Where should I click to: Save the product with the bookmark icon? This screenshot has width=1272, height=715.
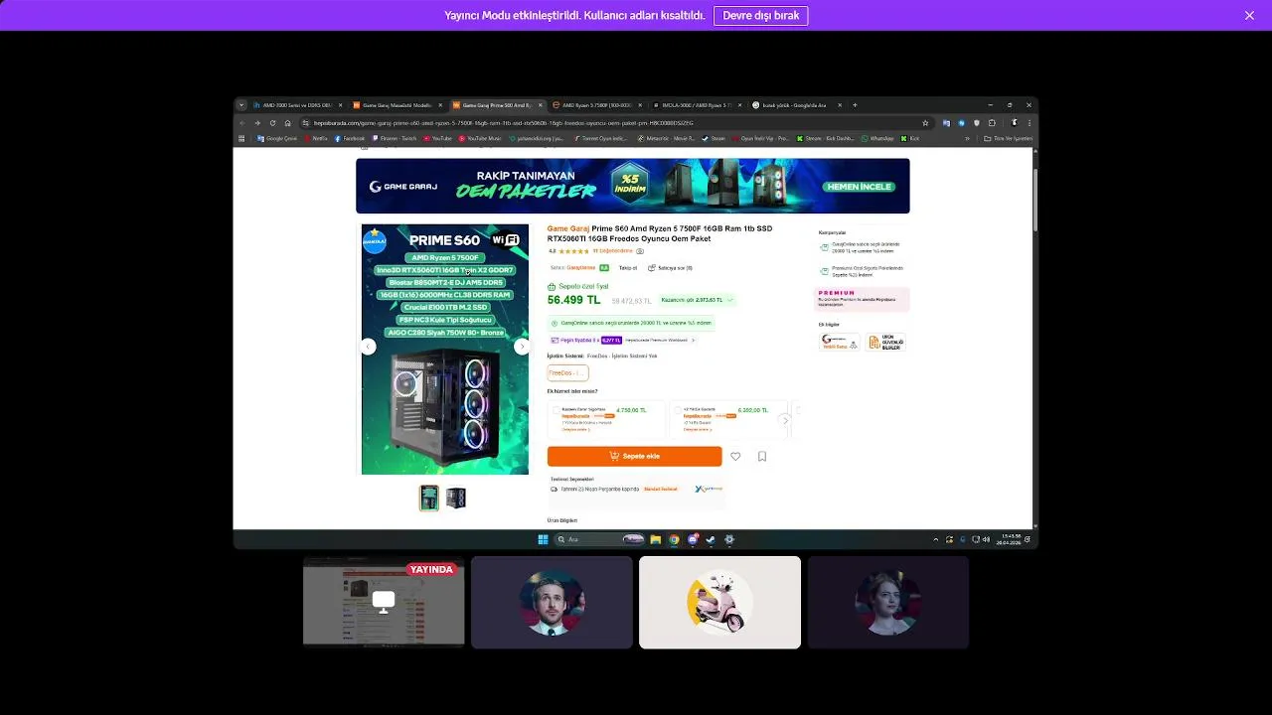pyautogui.click(x=762, y=457)
